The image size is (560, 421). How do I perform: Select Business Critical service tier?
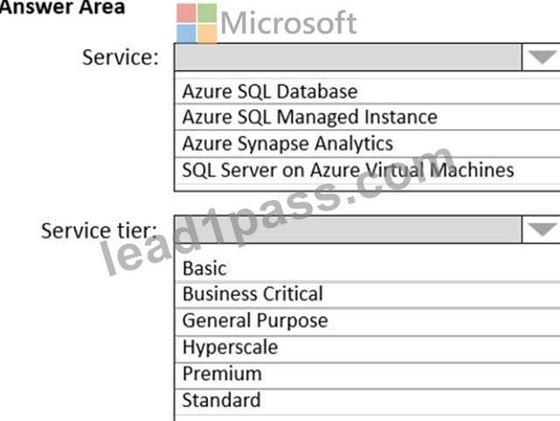click(x=368, y=294)
